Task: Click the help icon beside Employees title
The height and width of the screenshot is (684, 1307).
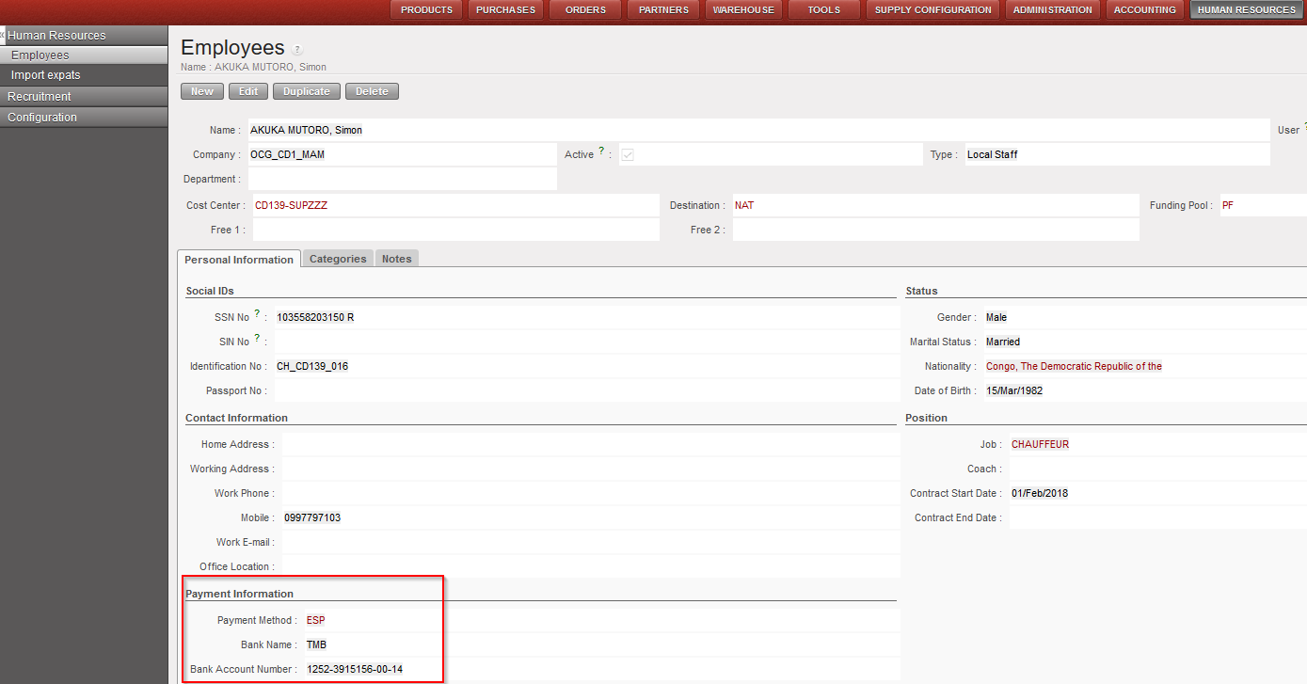Action: pyautogui.click(x=298, y=50)
